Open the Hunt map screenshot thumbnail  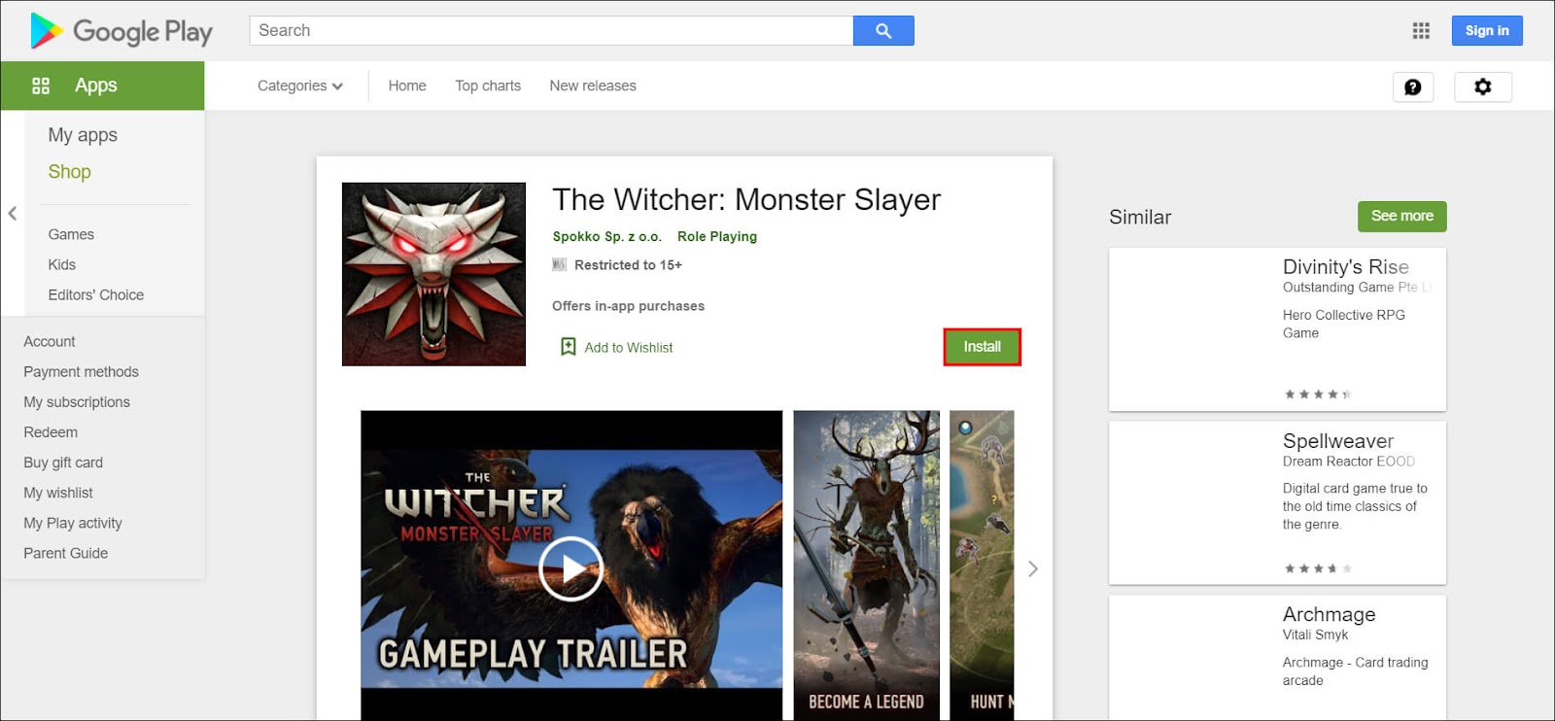982,566
